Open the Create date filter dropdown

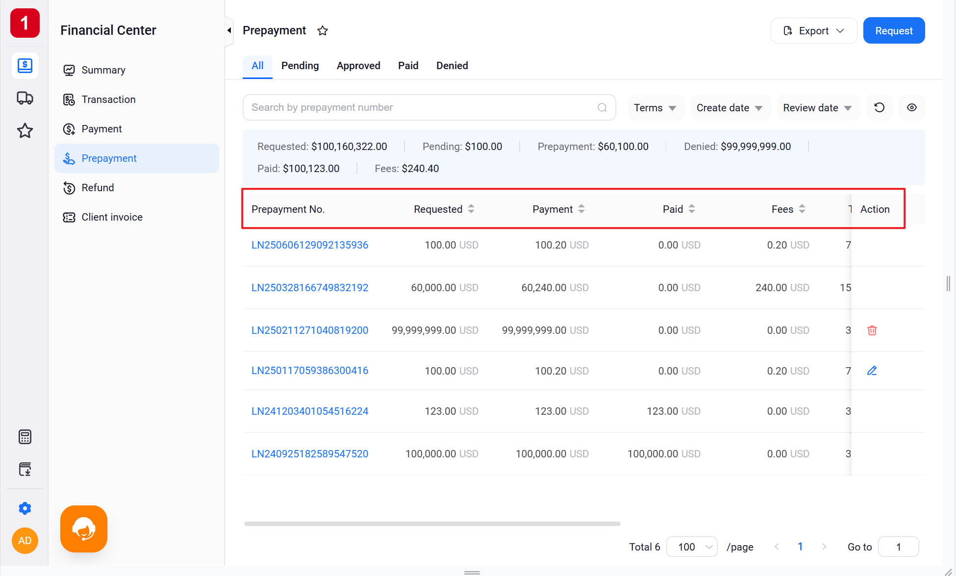tap(730, 108)
